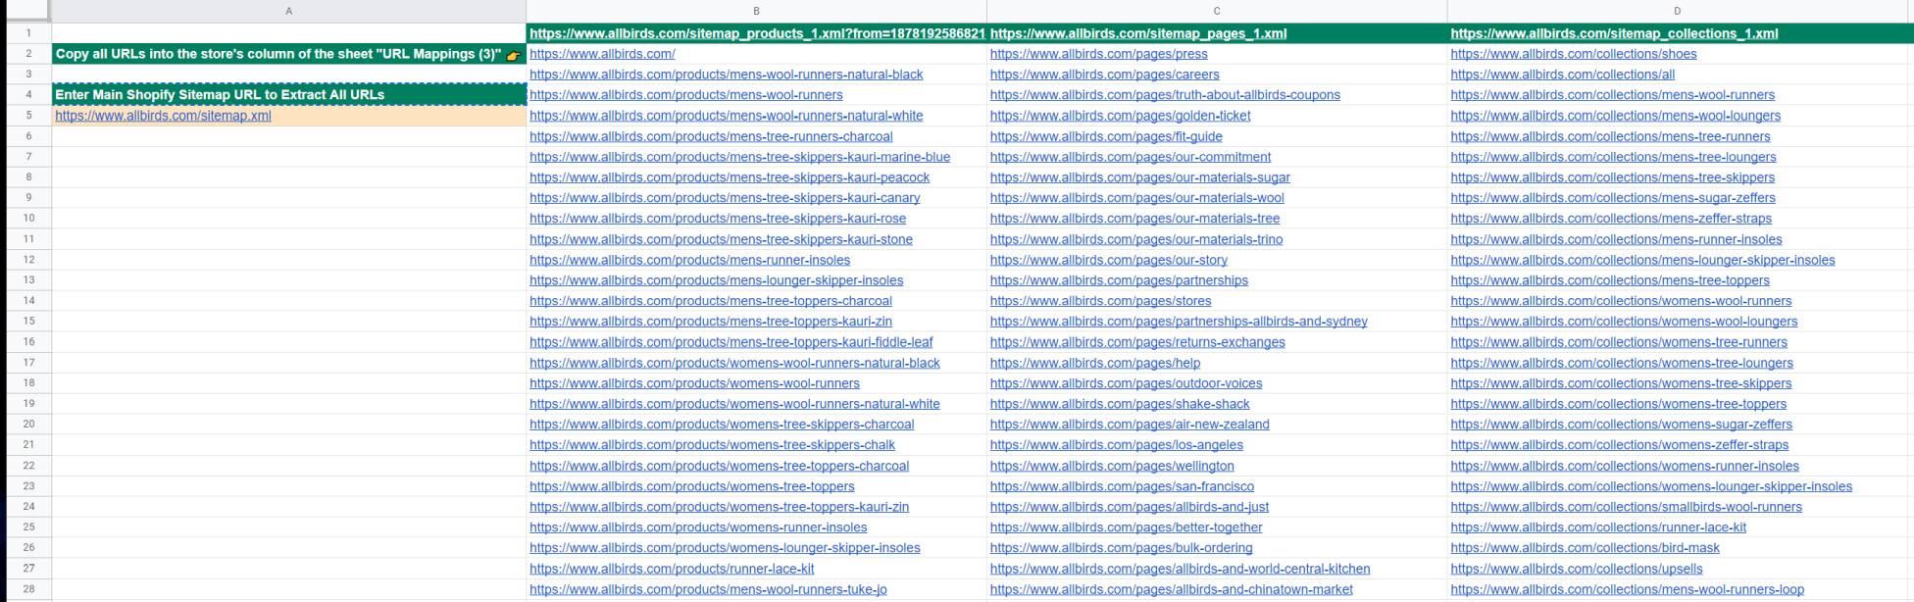Select column D header
Screen dimensions: 1914x602
point(1677,11)
